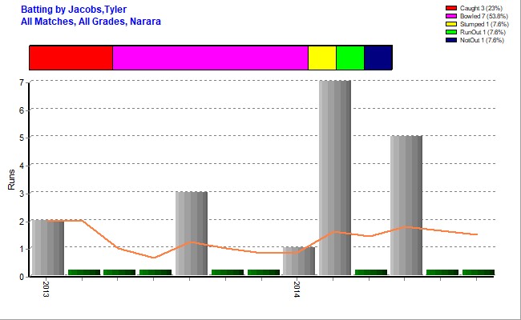Select the 'Bowled 7 (53.8%)' legend label
The height and width of the screenshot is (320, 521).
point(490,15)
